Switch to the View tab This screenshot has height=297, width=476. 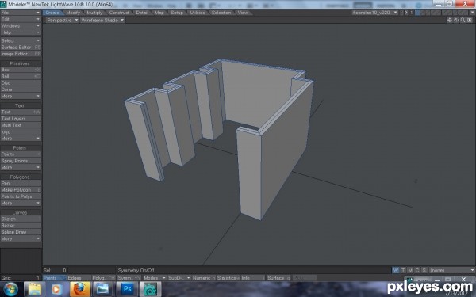[243, 13]
